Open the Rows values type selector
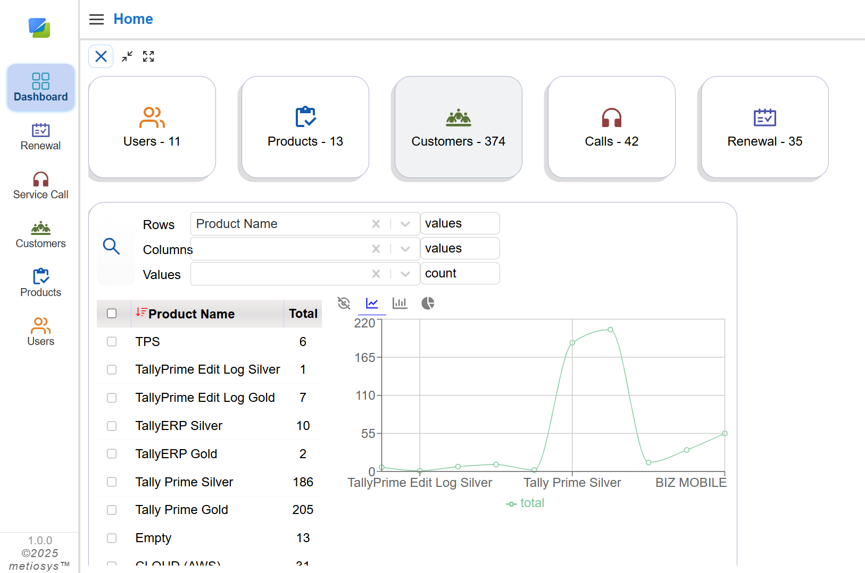The height and width of the screenshot is (573, 865). coord(460,223)
